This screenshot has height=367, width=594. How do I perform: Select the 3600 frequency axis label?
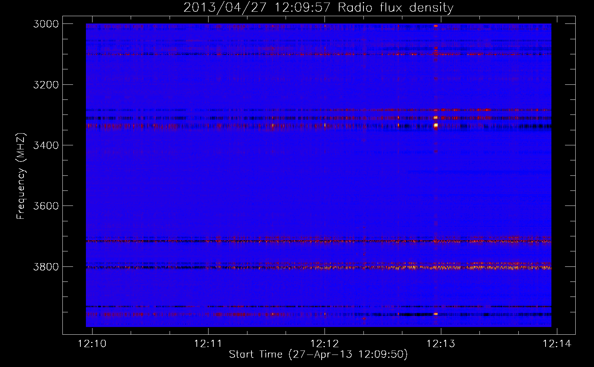coord(46,206)
